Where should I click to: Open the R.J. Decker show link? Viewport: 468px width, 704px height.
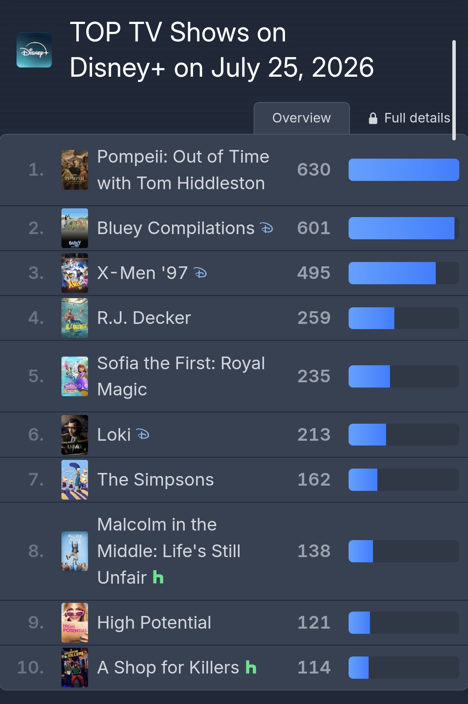(144, 318)
